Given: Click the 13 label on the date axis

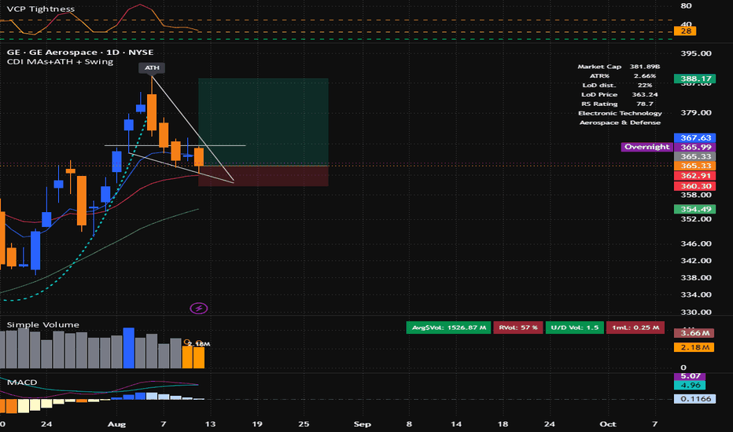Looking at the screenshot, I should pyautogui.click(x=210, y=424).
